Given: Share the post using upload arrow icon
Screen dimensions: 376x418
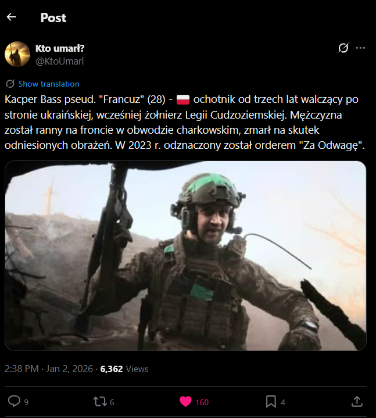Looking at the screenshot, I should click(x=357, y=402).
